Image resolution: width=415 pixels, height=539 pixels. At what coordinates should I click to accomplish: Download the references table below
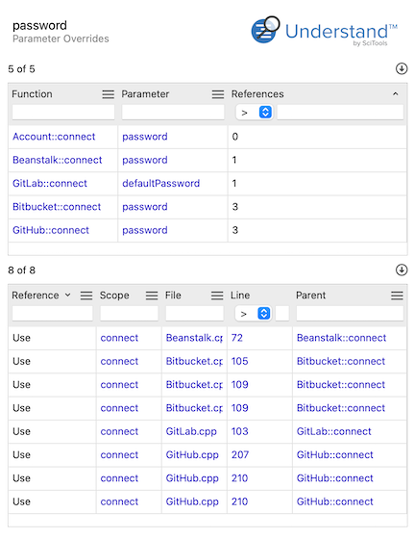(x=402, y=270)
